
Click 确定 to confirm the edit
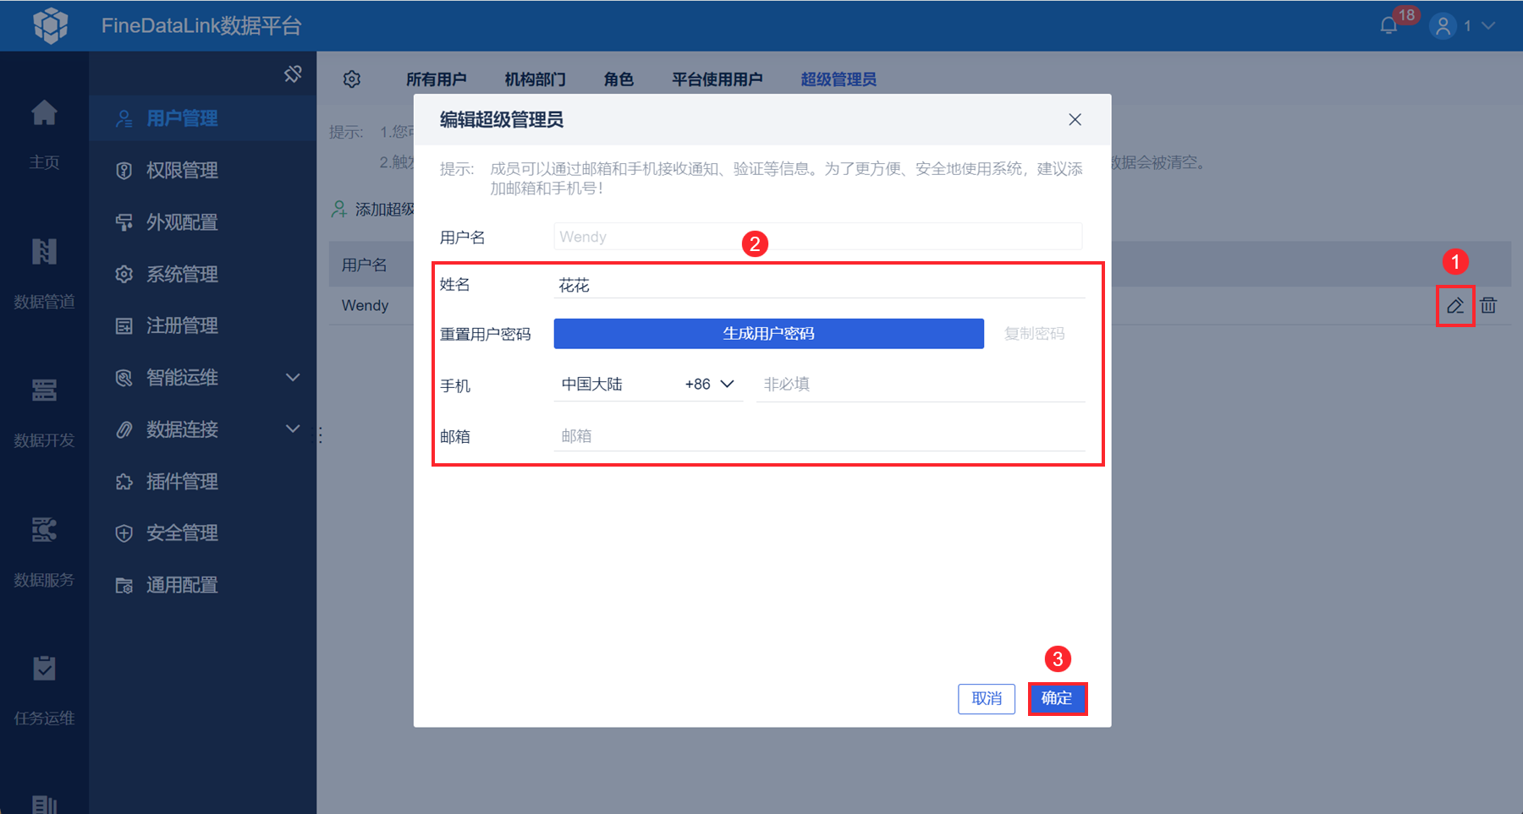[1057, 698]
